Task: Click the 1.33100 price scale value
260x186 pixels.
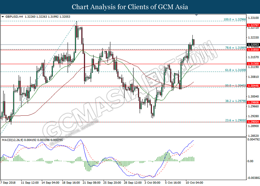Action: click(x=253, y=18)
